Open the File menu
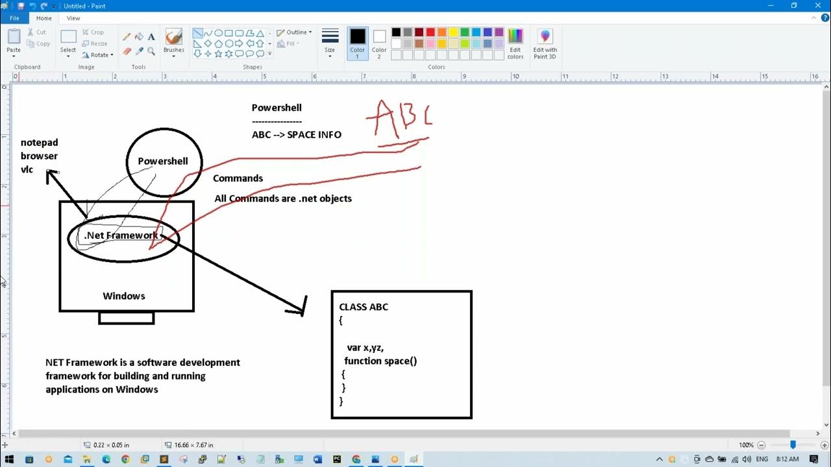This screenshot has height=467, width=831. 14,18
